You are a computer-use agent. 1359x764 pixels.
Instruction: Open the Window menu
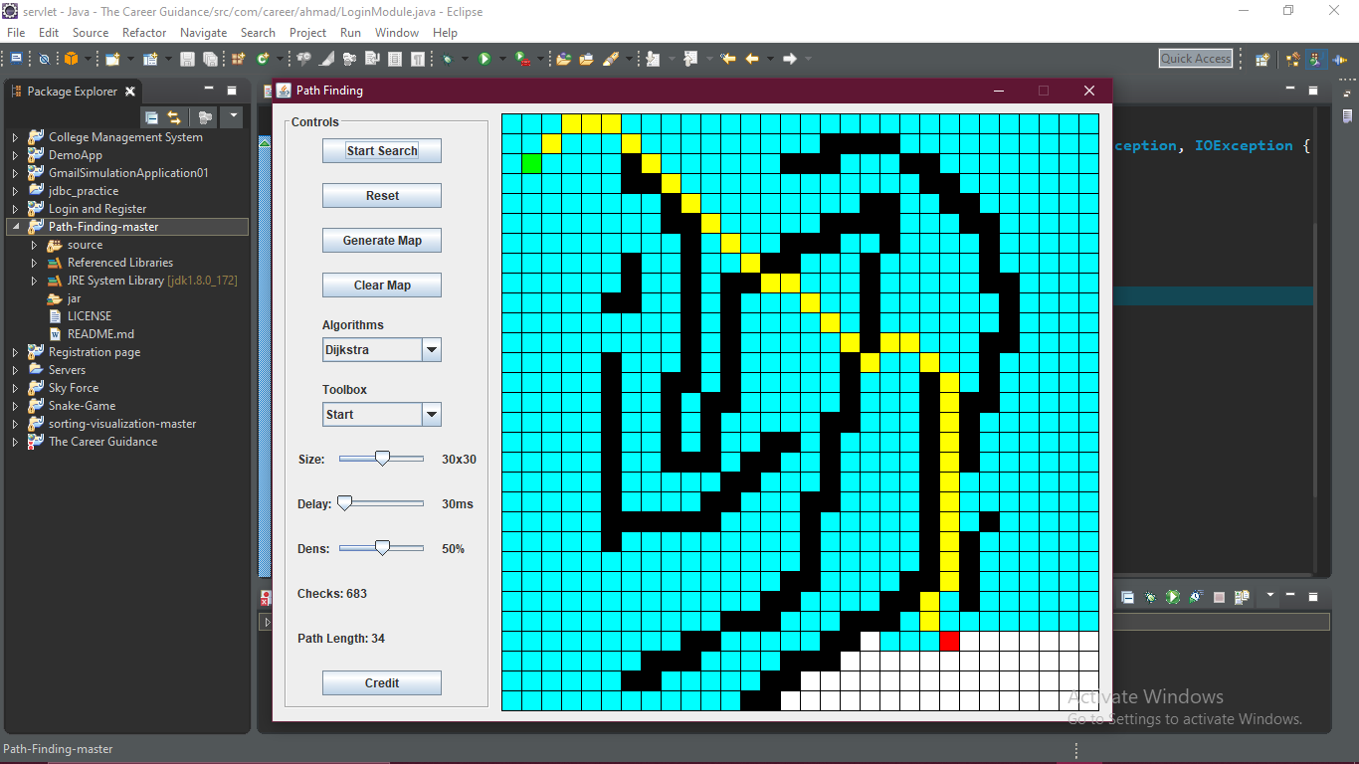(x=397, y=33)
